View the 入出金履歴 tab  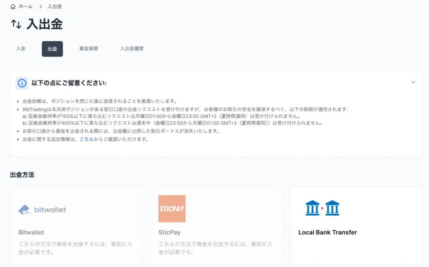coord(131,49)
